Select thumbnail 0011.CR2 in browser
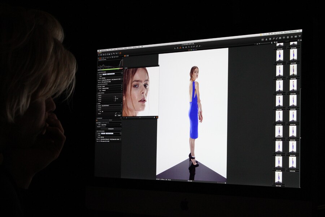The width and height of the screenshot is (325, 217). point(280,56)
